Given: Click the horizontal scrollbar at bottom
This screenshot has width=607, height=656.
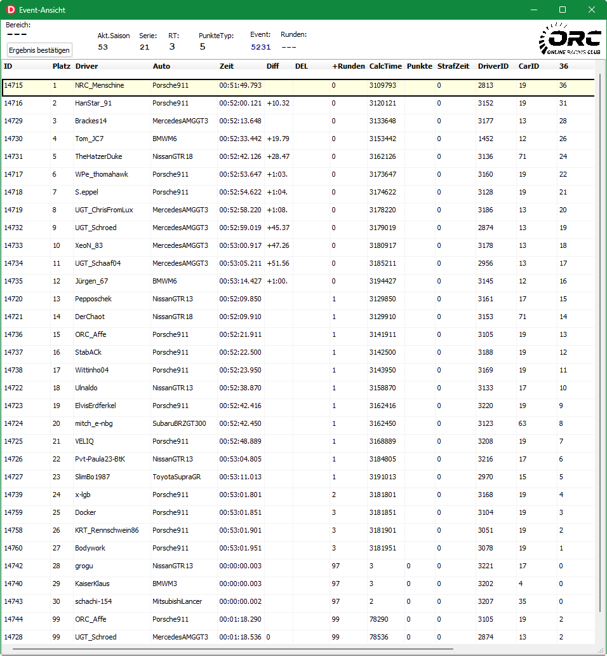Looking at the screenshot, I should (x=232, y=650).
